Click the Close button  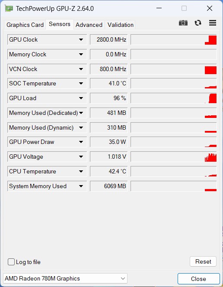click(198, 279)
